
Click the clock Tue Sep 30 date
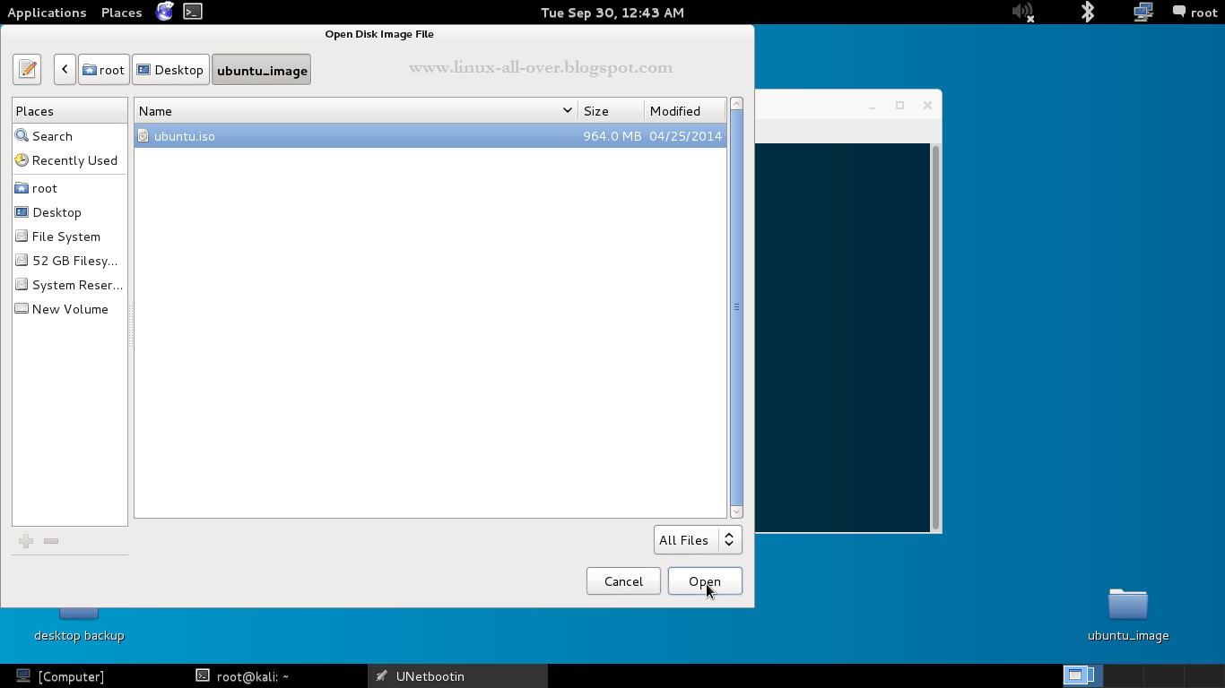(612, 12)
